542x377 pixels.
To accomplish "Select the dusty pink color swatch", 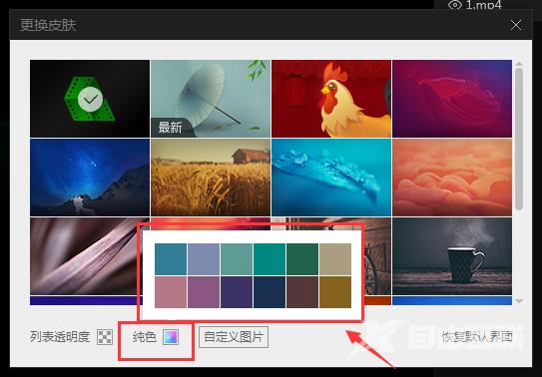I will [x=171, y=291].
